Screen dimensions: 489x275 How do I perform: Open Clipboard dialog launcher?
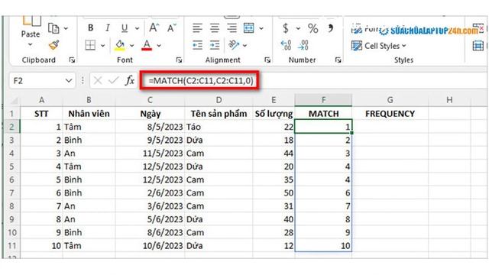[72, 60]
